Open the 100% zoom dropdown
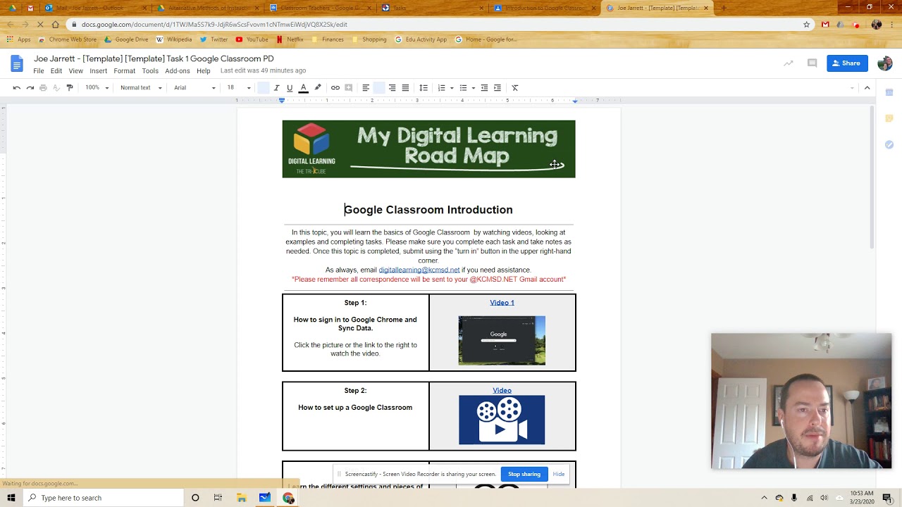This screenshot has height=507, width=902. 97,87
